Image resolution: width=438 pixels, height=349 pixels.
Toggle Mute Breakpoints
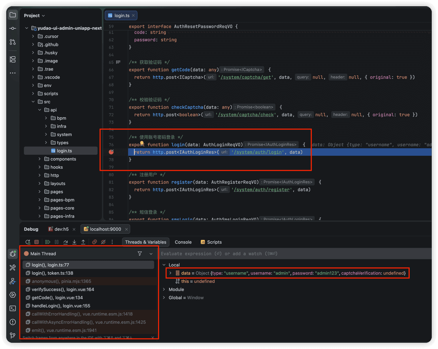tap(103, 242)
